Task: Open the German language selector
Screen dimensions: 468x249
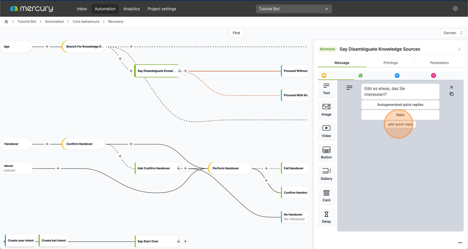Action: (x=453, y=33)
